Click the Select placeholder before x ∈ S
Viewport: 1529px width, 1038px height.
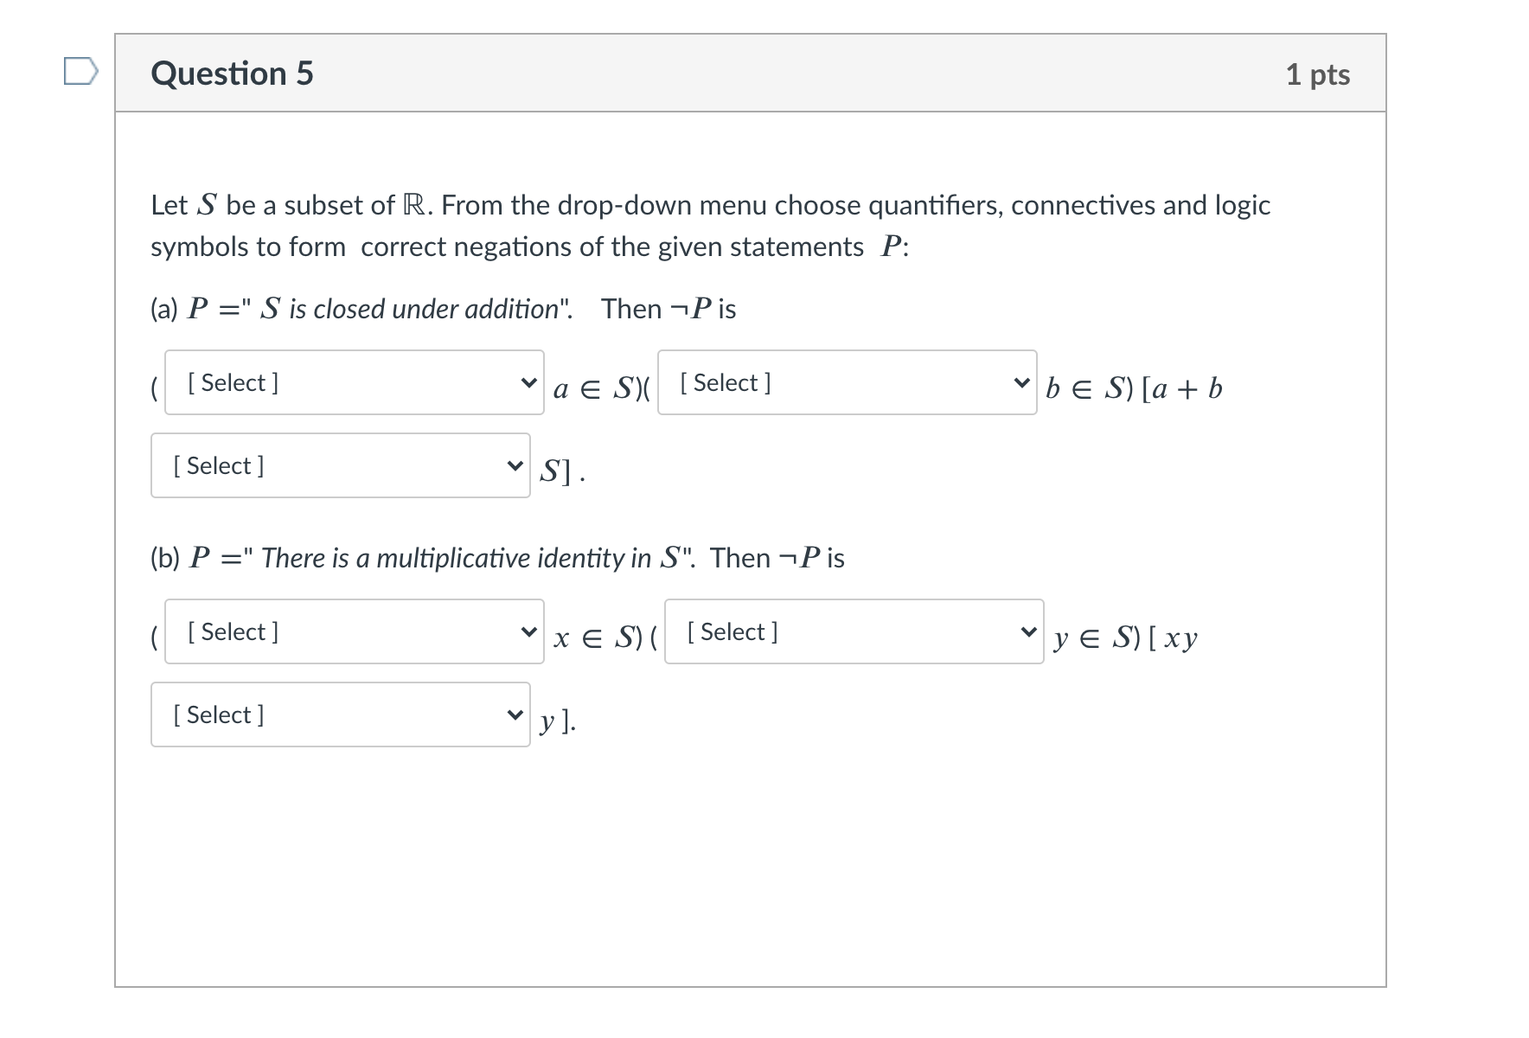click(231, 631)
